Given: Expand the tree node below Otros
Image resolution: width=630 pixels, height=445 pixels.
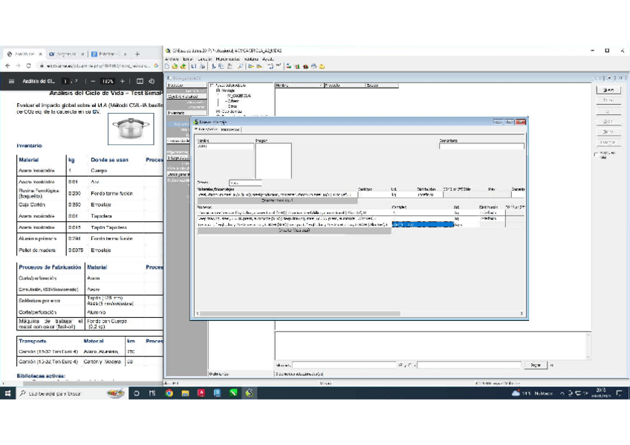Looking at the screenshot, I should point(218,111).
